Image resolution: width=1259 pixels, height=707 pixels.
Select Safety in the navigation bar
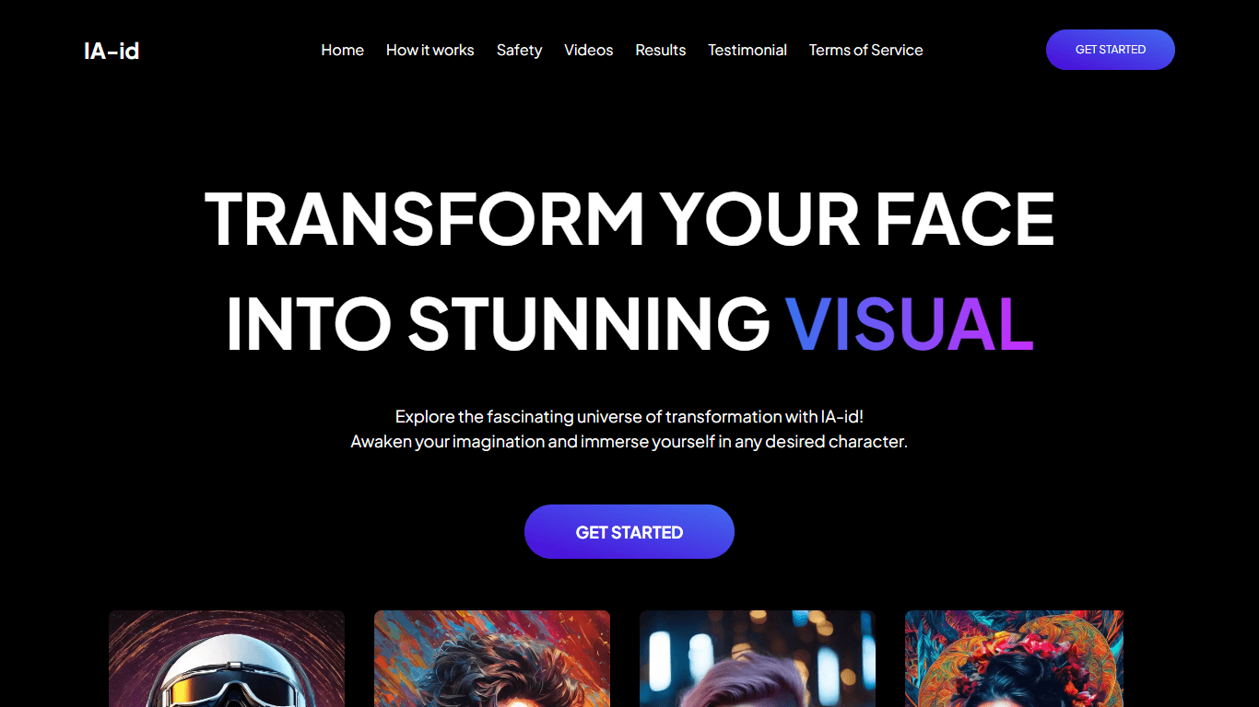[519, 50]
